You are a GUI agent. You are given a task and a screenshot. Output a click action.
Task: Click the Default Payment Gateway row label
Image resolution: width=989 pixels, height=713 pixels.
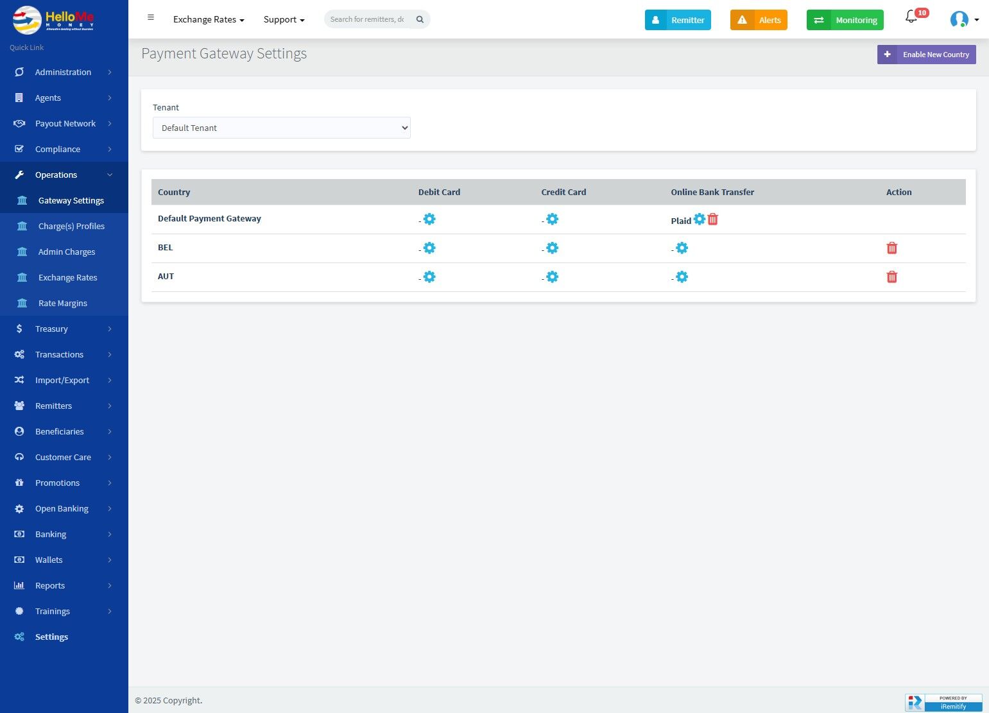point(209,218)
